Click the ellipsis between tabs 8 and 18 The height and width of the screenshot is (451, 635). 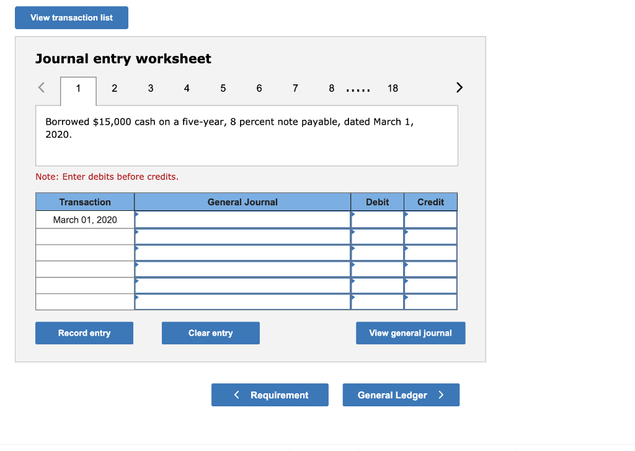358,91
